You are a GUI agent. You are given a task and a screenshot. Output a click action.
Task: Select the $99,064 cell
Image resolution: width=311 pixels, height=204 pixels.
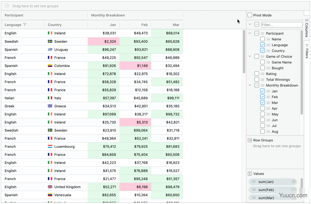(x=135, y=130)
